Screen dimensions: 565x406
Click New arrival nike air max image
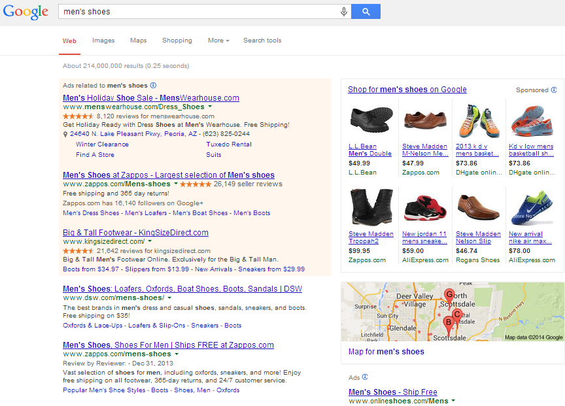click(x=532, y=208)
